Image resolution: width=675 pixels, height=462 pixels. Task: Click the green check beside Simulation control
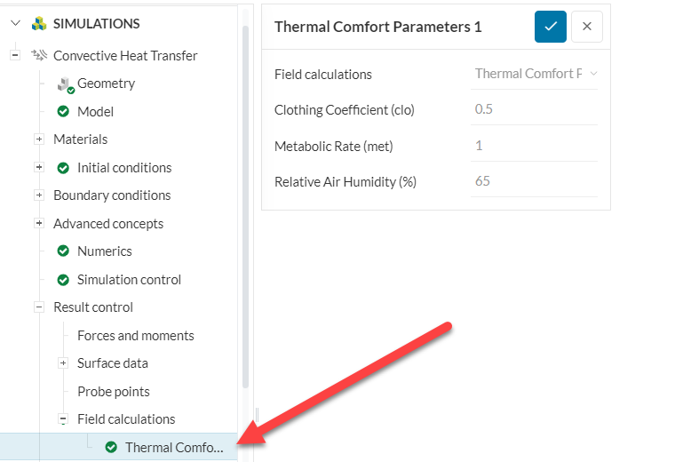[63, 280]
